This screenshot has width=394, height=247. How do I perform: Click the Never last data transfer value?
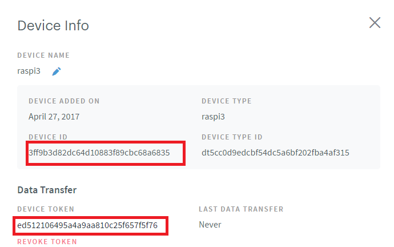click(x=210, y=225)
